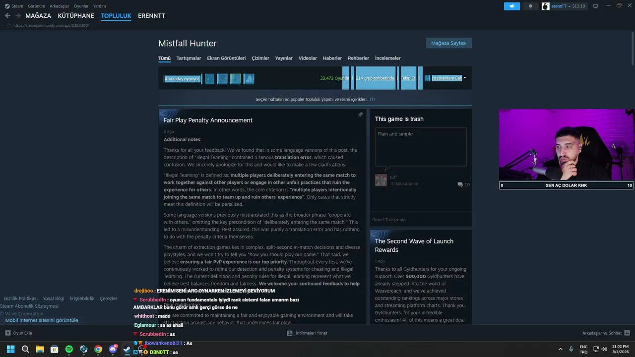Click the Yasal Bilgi link
Viewport: 635px width, 357px height.
(x=54, y=298)
